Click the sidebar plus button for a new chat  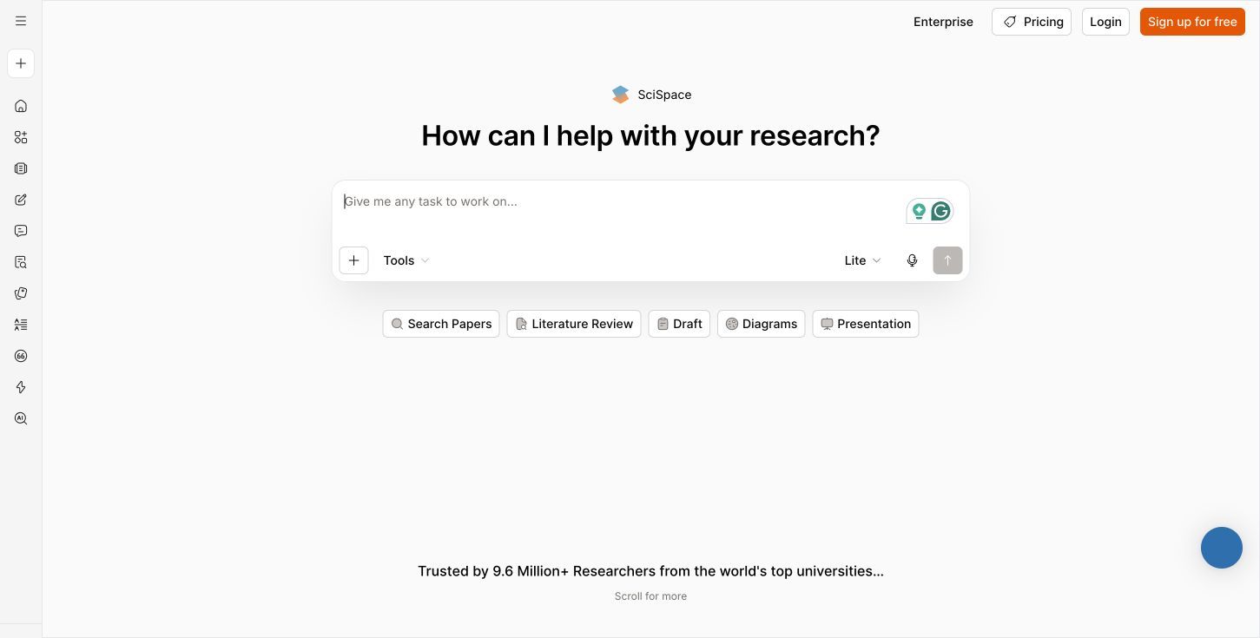pos(21,63)
